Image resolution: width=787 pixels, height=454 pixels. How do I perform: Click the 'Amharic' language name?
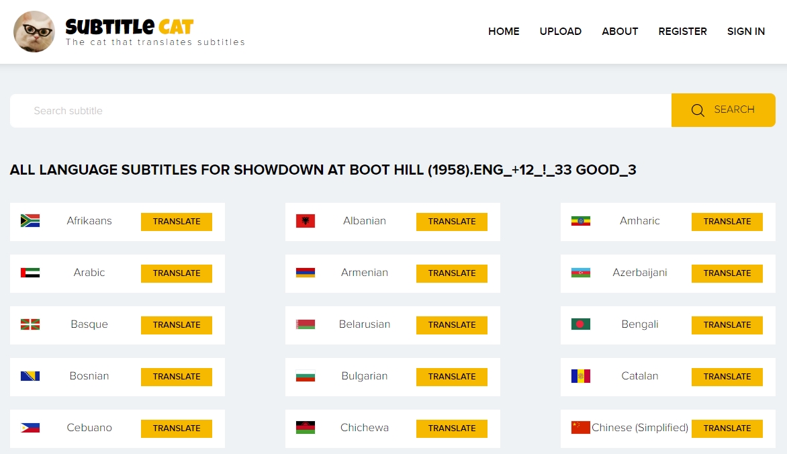coord(639,221)
